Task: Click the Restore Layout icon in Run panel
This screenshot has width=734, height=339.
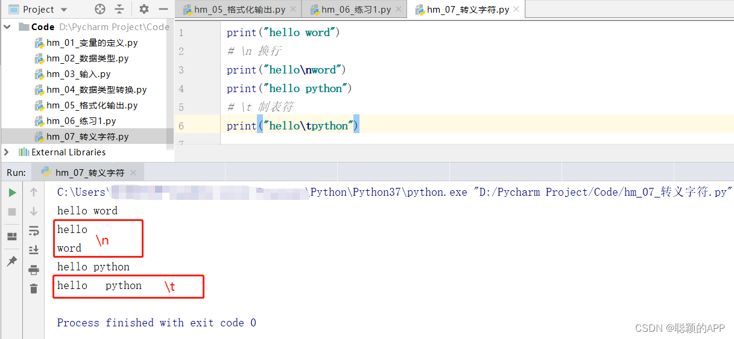Action: [12, 237]
